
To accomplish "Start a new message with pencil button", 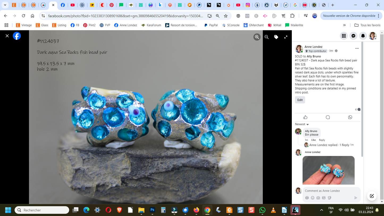I will (x=372, y=196).
